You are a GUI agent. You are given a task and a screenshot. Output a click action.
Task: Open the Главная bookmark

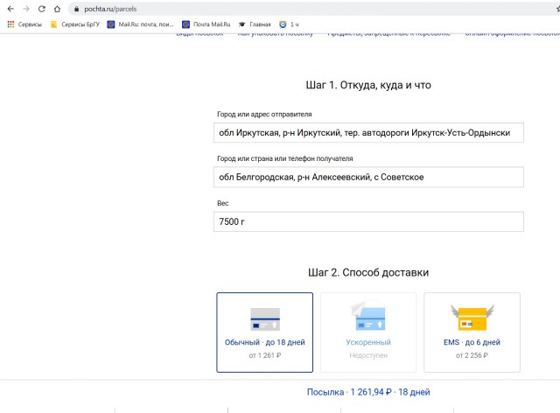click(255, 24)
